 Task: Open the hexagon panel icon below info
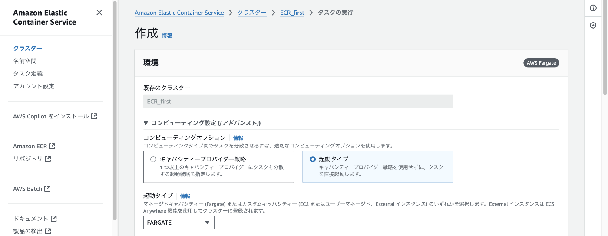593,26
